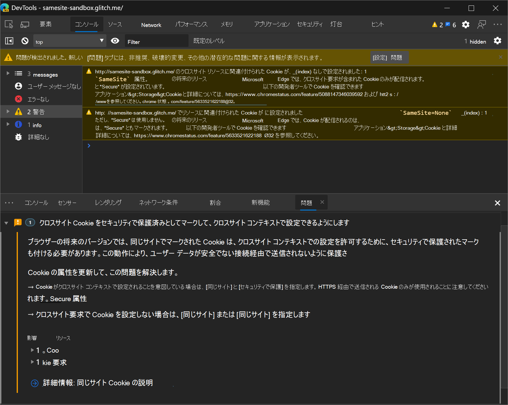Close the bottom drawer panel
The height and width of the screenshot is (405, 508).
click(497, 203)
